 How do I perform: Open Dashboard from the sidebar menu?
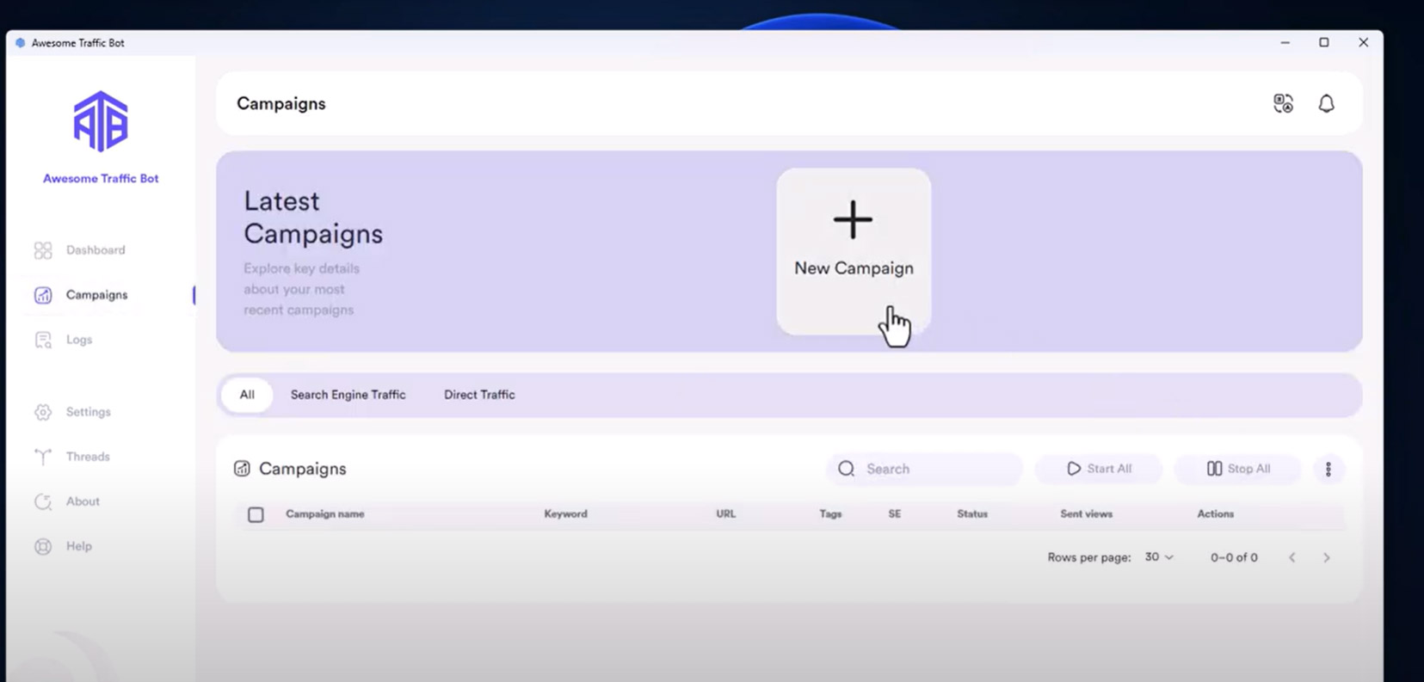pos(96,250)
